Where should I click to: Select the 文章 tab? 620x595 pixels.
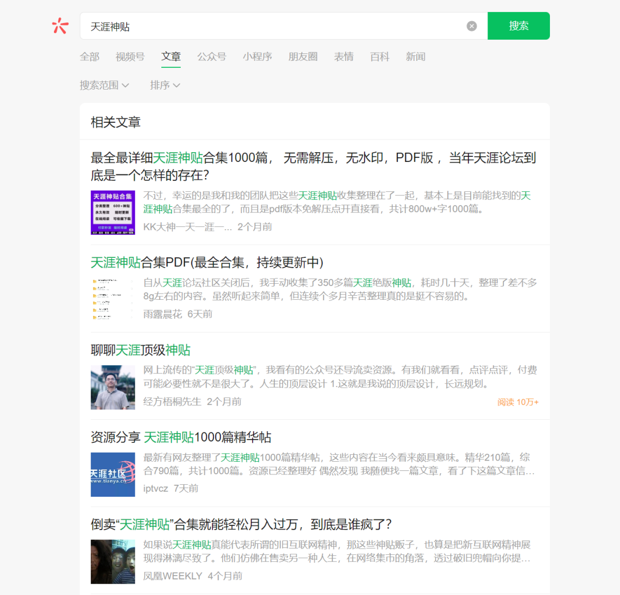[171, 57]
